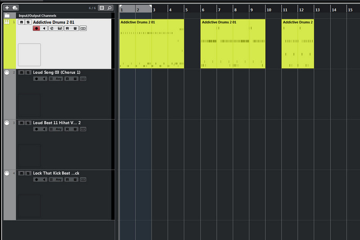
Task: Open drum map icon on Lock That Kick Beat
Action: click(x=51, y=180)
